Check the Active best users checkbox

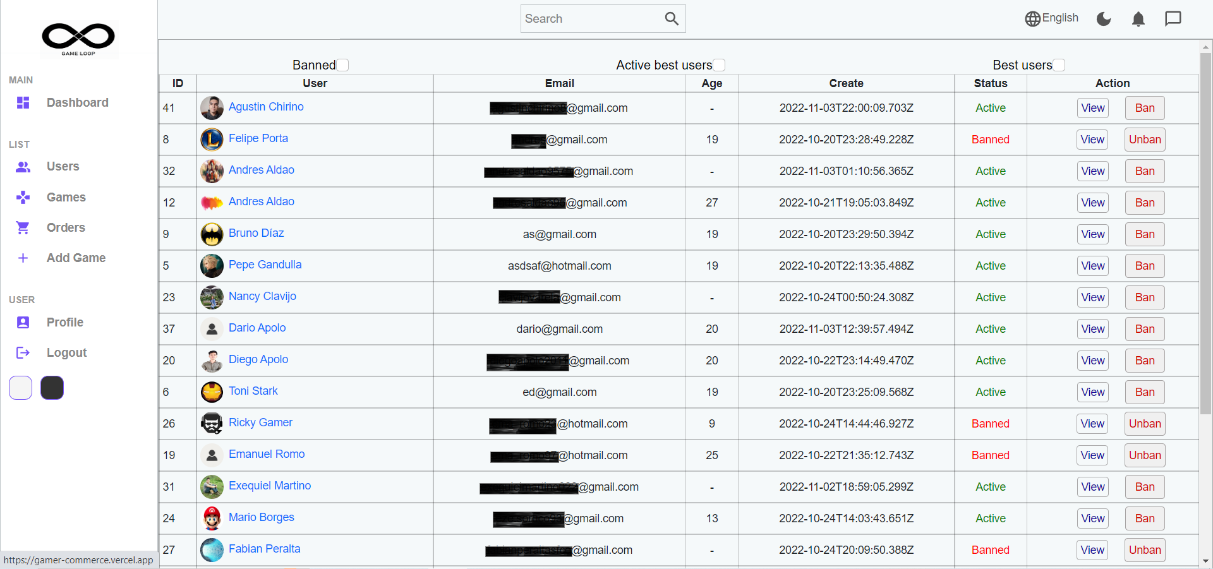click(720, 64)
